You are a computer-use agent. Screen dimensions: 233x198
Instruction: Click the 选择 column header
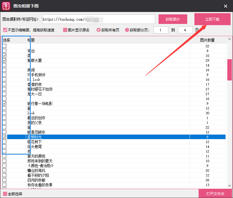click(x=6, y=40)
